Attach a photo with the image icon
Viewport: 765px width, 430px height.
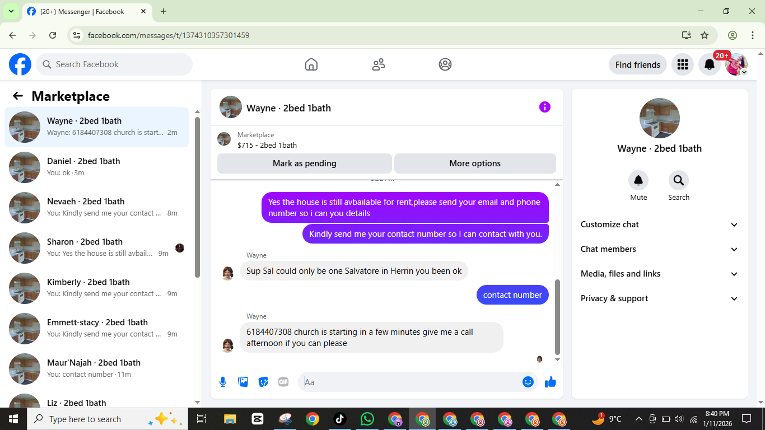[243, 382]
